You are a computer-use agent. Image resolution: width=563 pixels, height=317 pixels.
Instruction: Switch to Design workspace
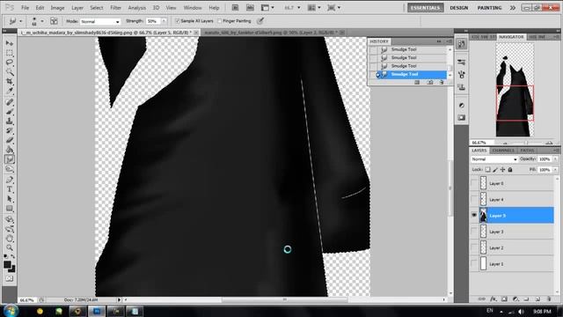458,8
